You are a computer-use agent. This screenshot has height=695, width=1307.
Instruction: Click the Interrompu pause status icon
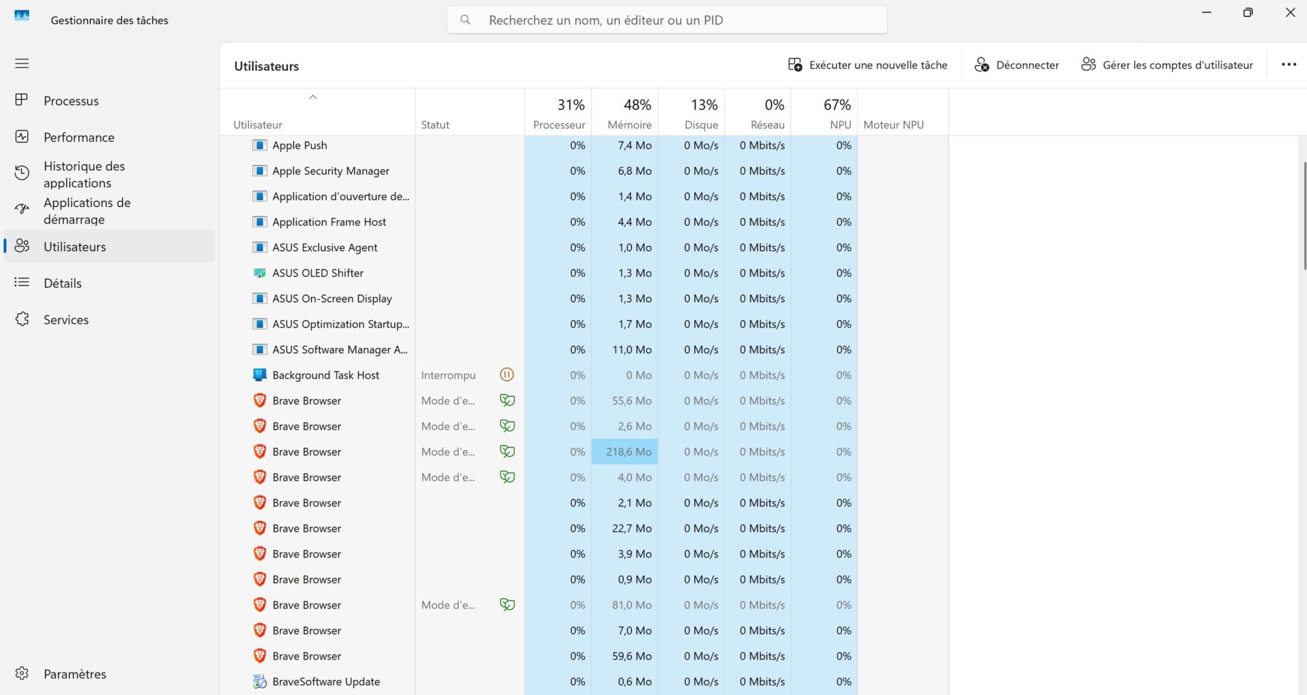coord(507,374)
